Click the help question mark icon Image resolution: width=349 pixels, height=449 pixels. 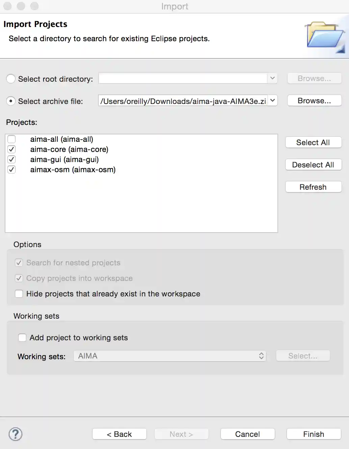[16, 434]
